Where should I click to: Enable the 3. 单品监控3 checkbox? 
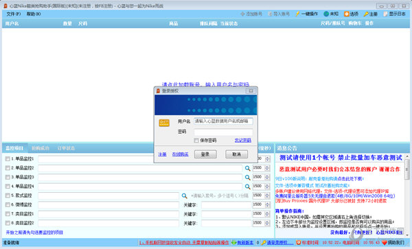8,177
